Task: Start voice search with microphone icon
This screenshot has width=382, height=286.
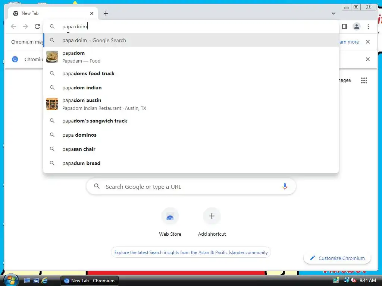Action: 285,187
